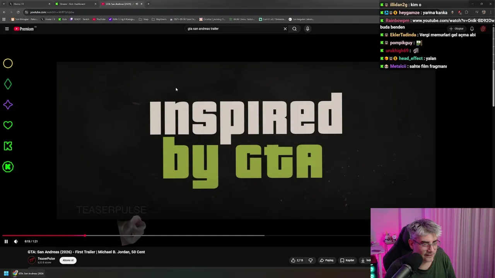
Task: Click the GTA: San Andreas (2026) video title
Action: tap(86, 252)
